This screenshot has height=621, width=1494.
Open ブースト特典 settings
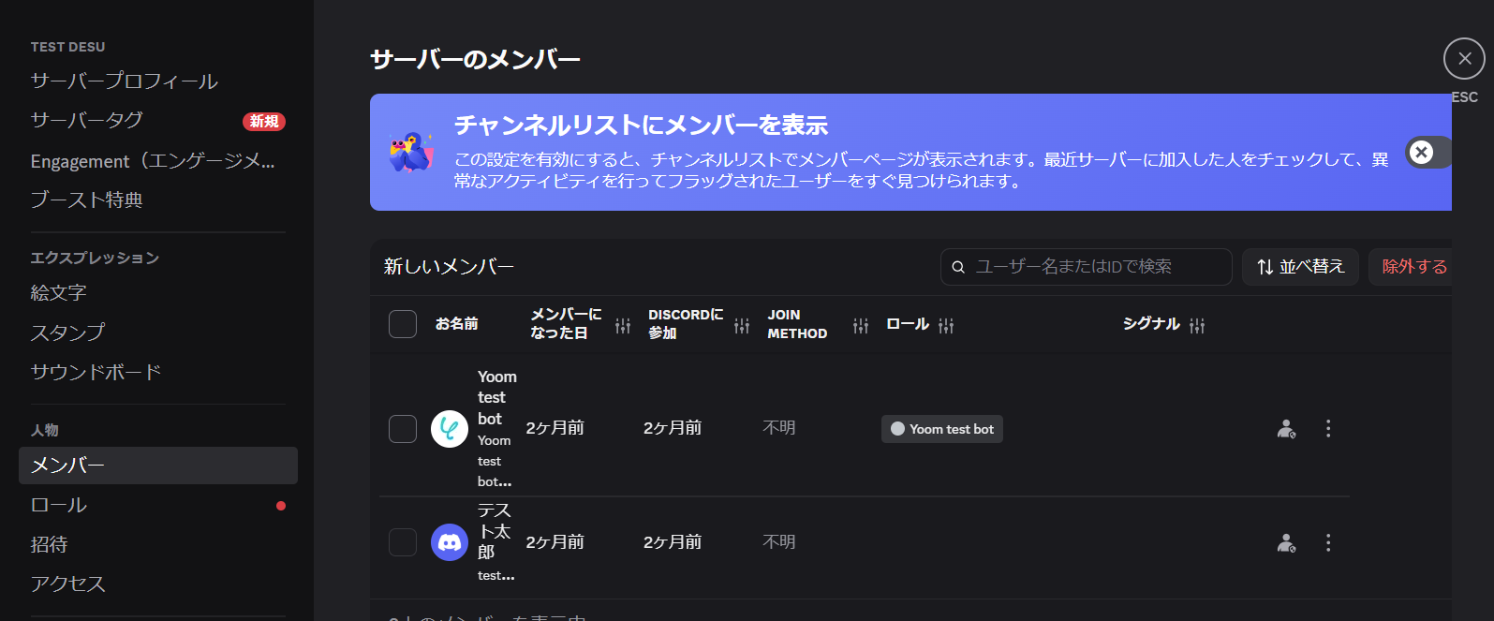tap(86, 200)
